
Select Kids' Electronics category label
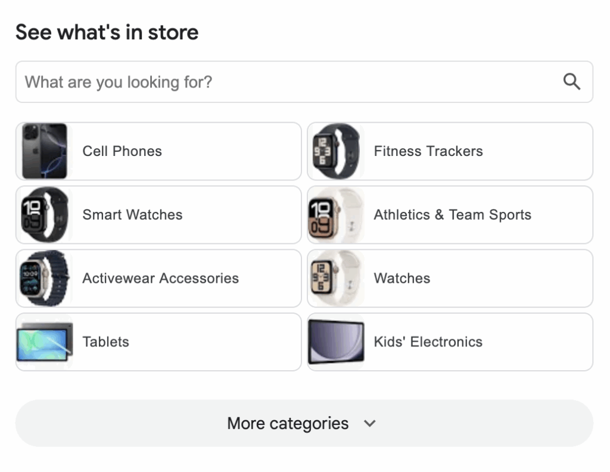click(x=428, y=342)
